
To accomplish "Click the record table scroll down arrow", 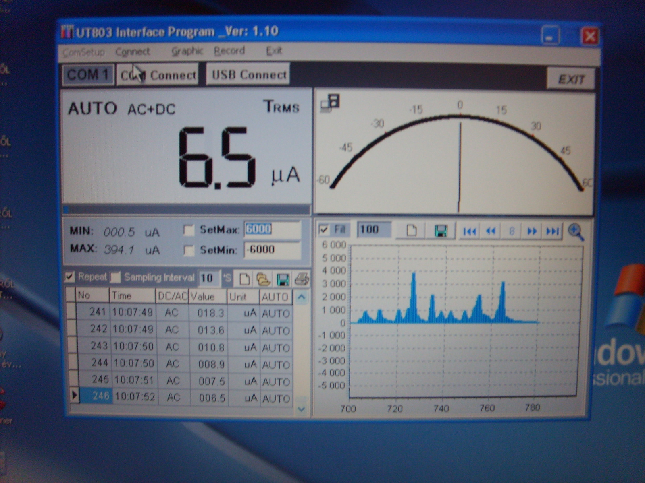I will click(x=301, y=409).
